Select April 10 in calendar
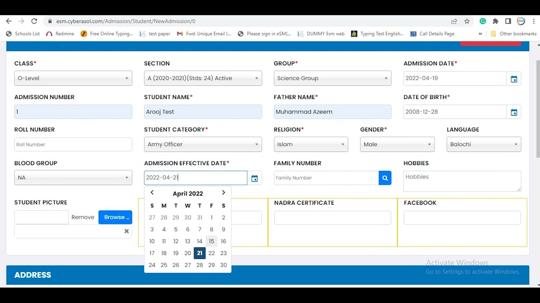The image size is (540, 303). click(152, 241)
